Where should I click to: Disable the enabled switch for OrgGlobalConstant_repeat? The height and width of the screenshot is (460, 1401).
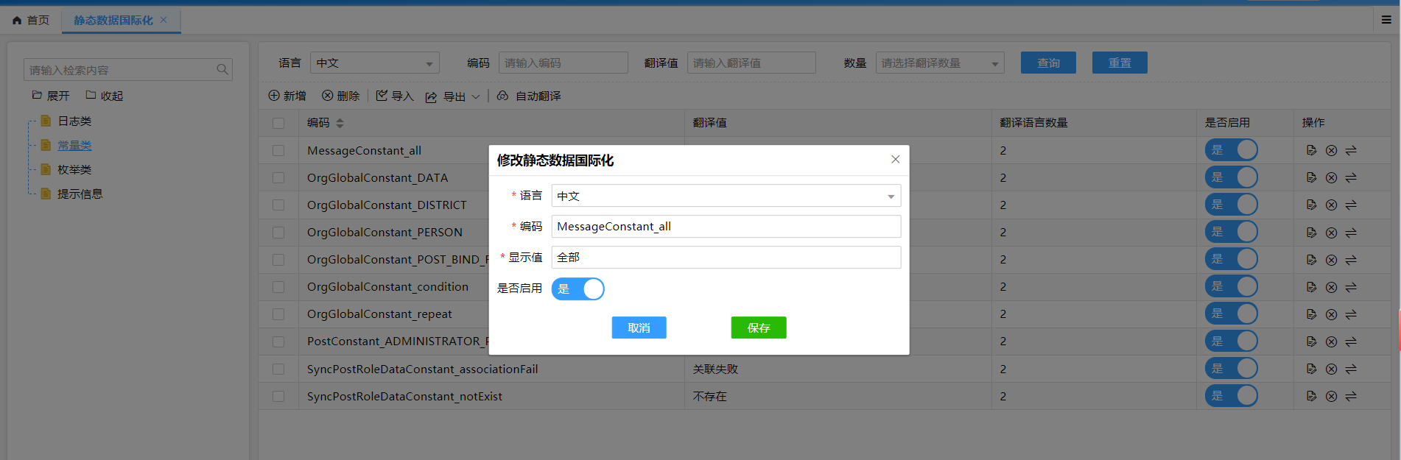(x=1231, y=314)
